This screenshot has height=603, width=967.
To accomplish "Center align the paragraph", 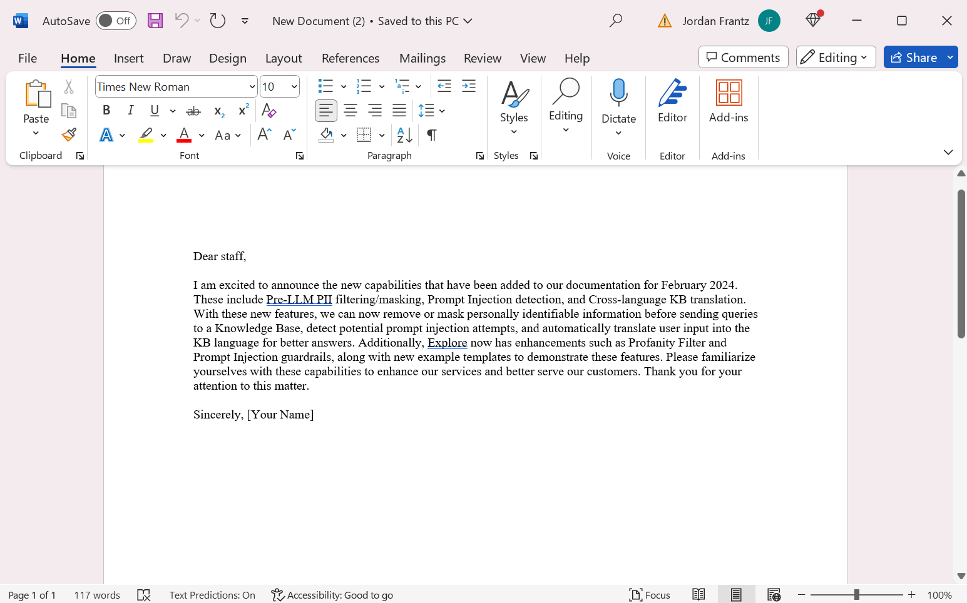I will click(350, 111).
